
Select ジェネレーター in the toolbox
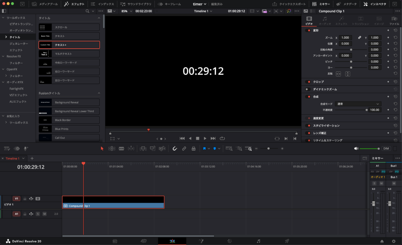(x=19, y=44)
